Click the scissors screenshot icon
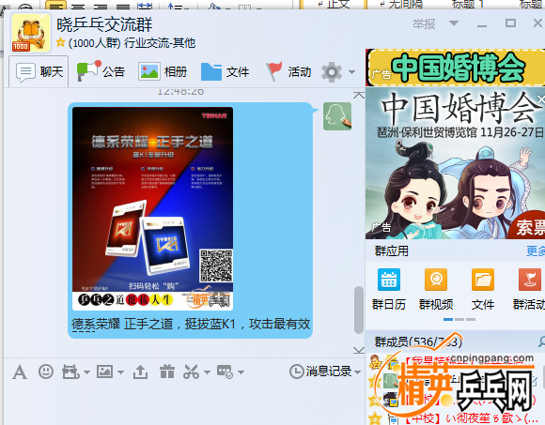The width and height of the screenshot is (545, 425). [191, 372]
